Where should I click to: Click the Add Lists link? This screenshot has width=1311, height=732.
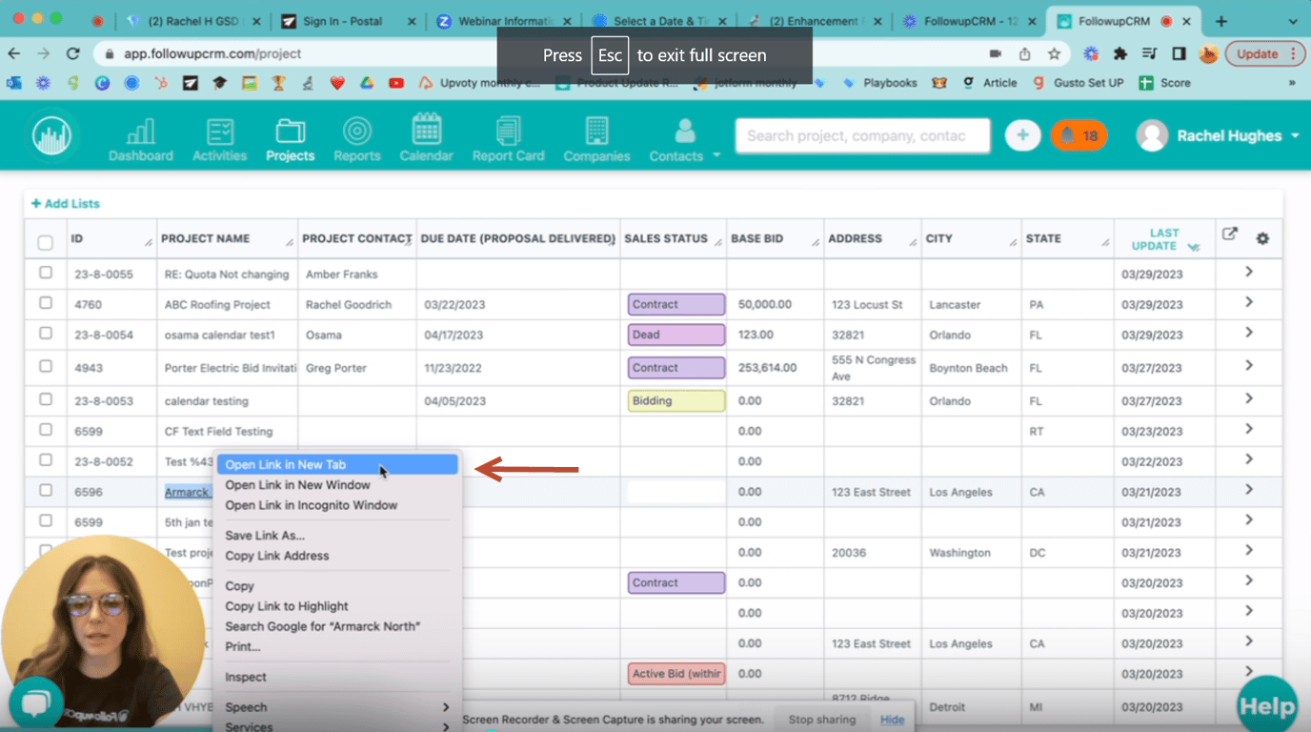point(65,204)
